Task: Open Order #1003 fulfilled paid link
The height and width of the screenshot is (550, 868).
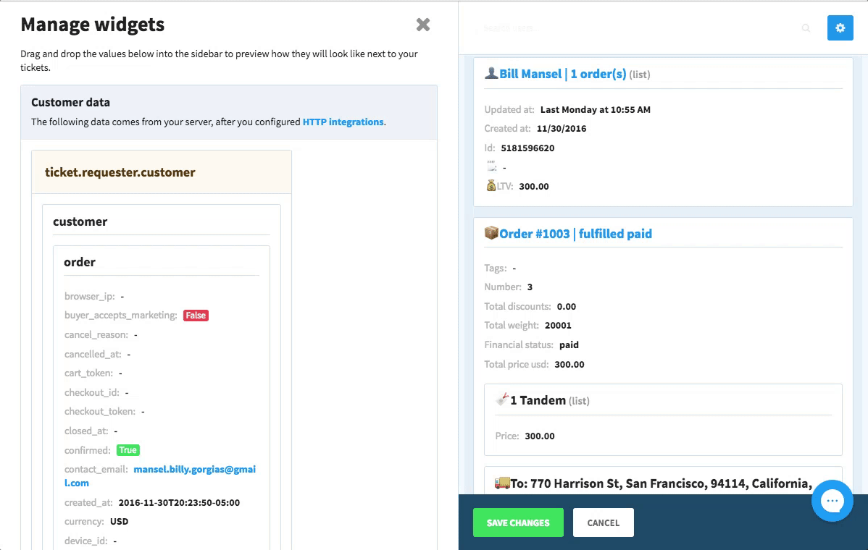Action: (x=576, y=234)
